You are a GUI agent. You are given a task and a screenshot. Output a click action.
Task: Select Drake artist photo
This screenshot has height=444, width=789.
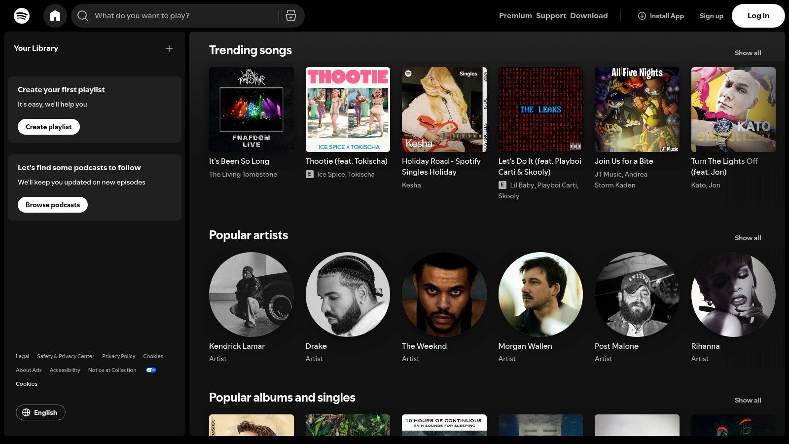pos(348,295)
